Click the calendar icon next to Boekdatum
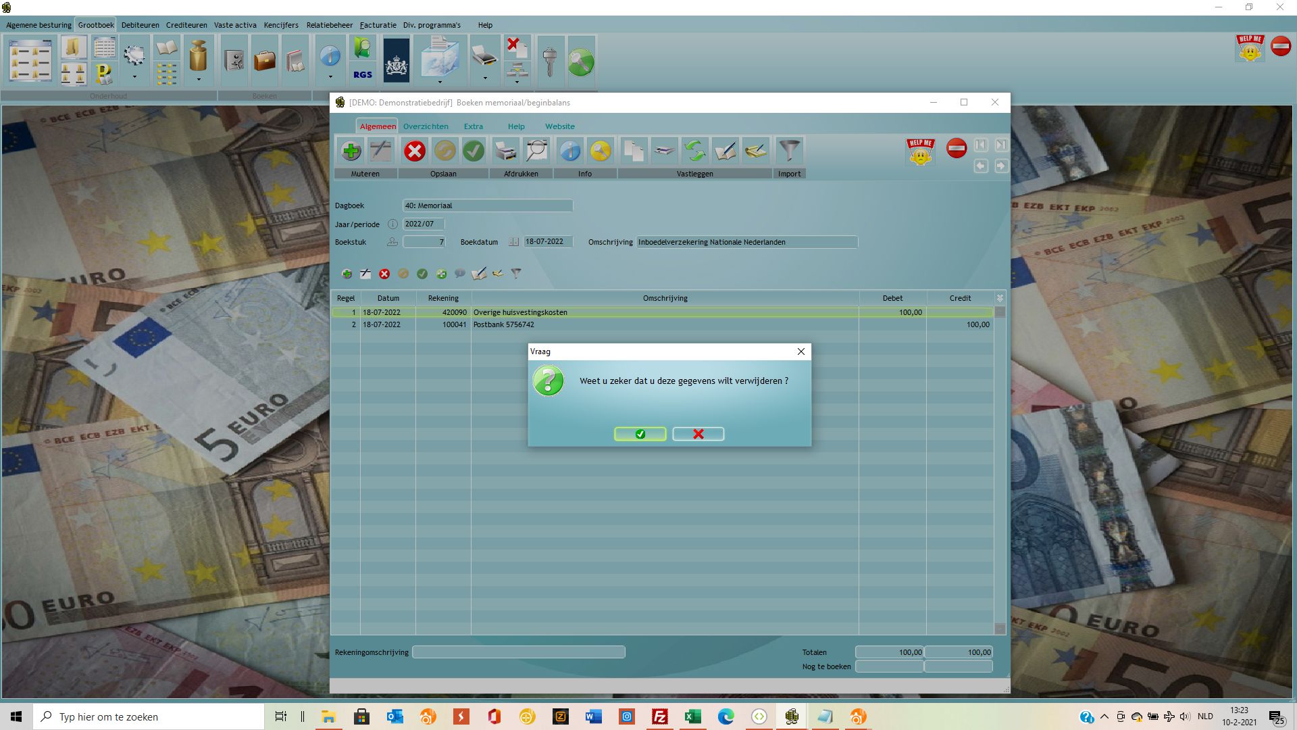The image size is (1297, 730). click(x=514, y=242)
